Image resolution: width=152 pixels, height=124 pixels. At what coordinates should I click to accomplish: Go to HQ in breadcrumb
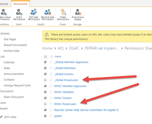coord(60,48)
